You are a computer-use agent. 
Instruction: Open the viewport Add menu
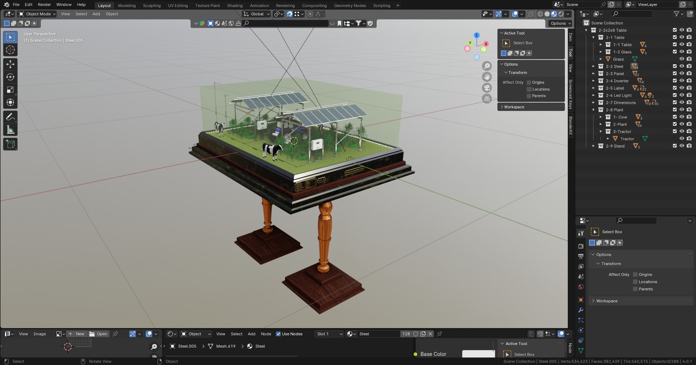click(x=96, y=14)
